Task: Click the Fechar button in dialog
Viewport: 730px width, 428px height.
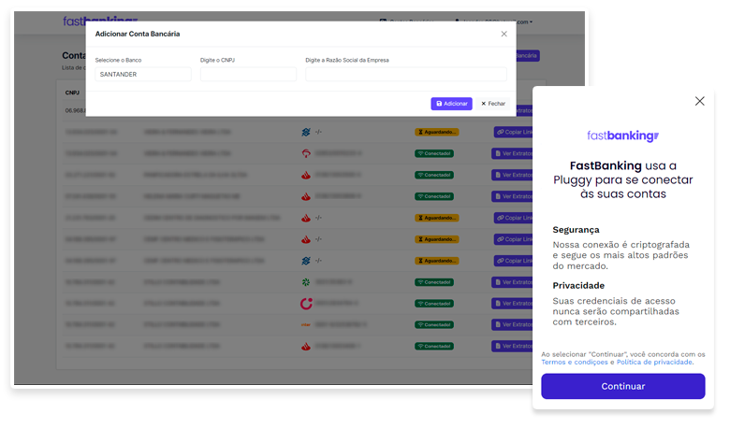Action: click(493, 104)
